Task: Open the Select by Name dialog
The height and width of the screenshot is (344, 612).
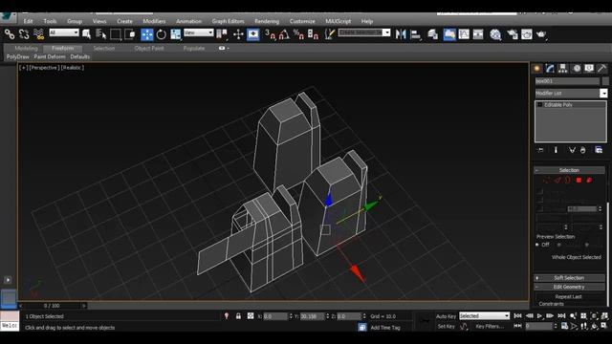Action: coord(101,34)
